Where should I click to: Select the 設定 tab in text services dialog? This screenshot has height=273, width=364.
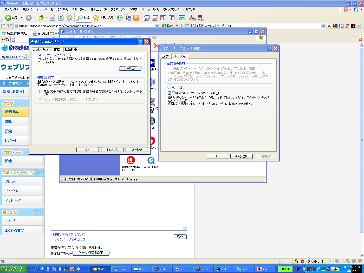tap(165, 56)
